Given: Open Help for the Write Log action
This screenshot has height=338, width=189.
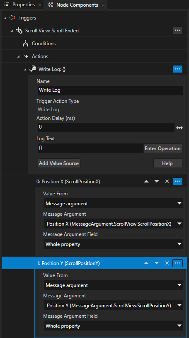Looking at the screenshot, I should tap(167, 163).
